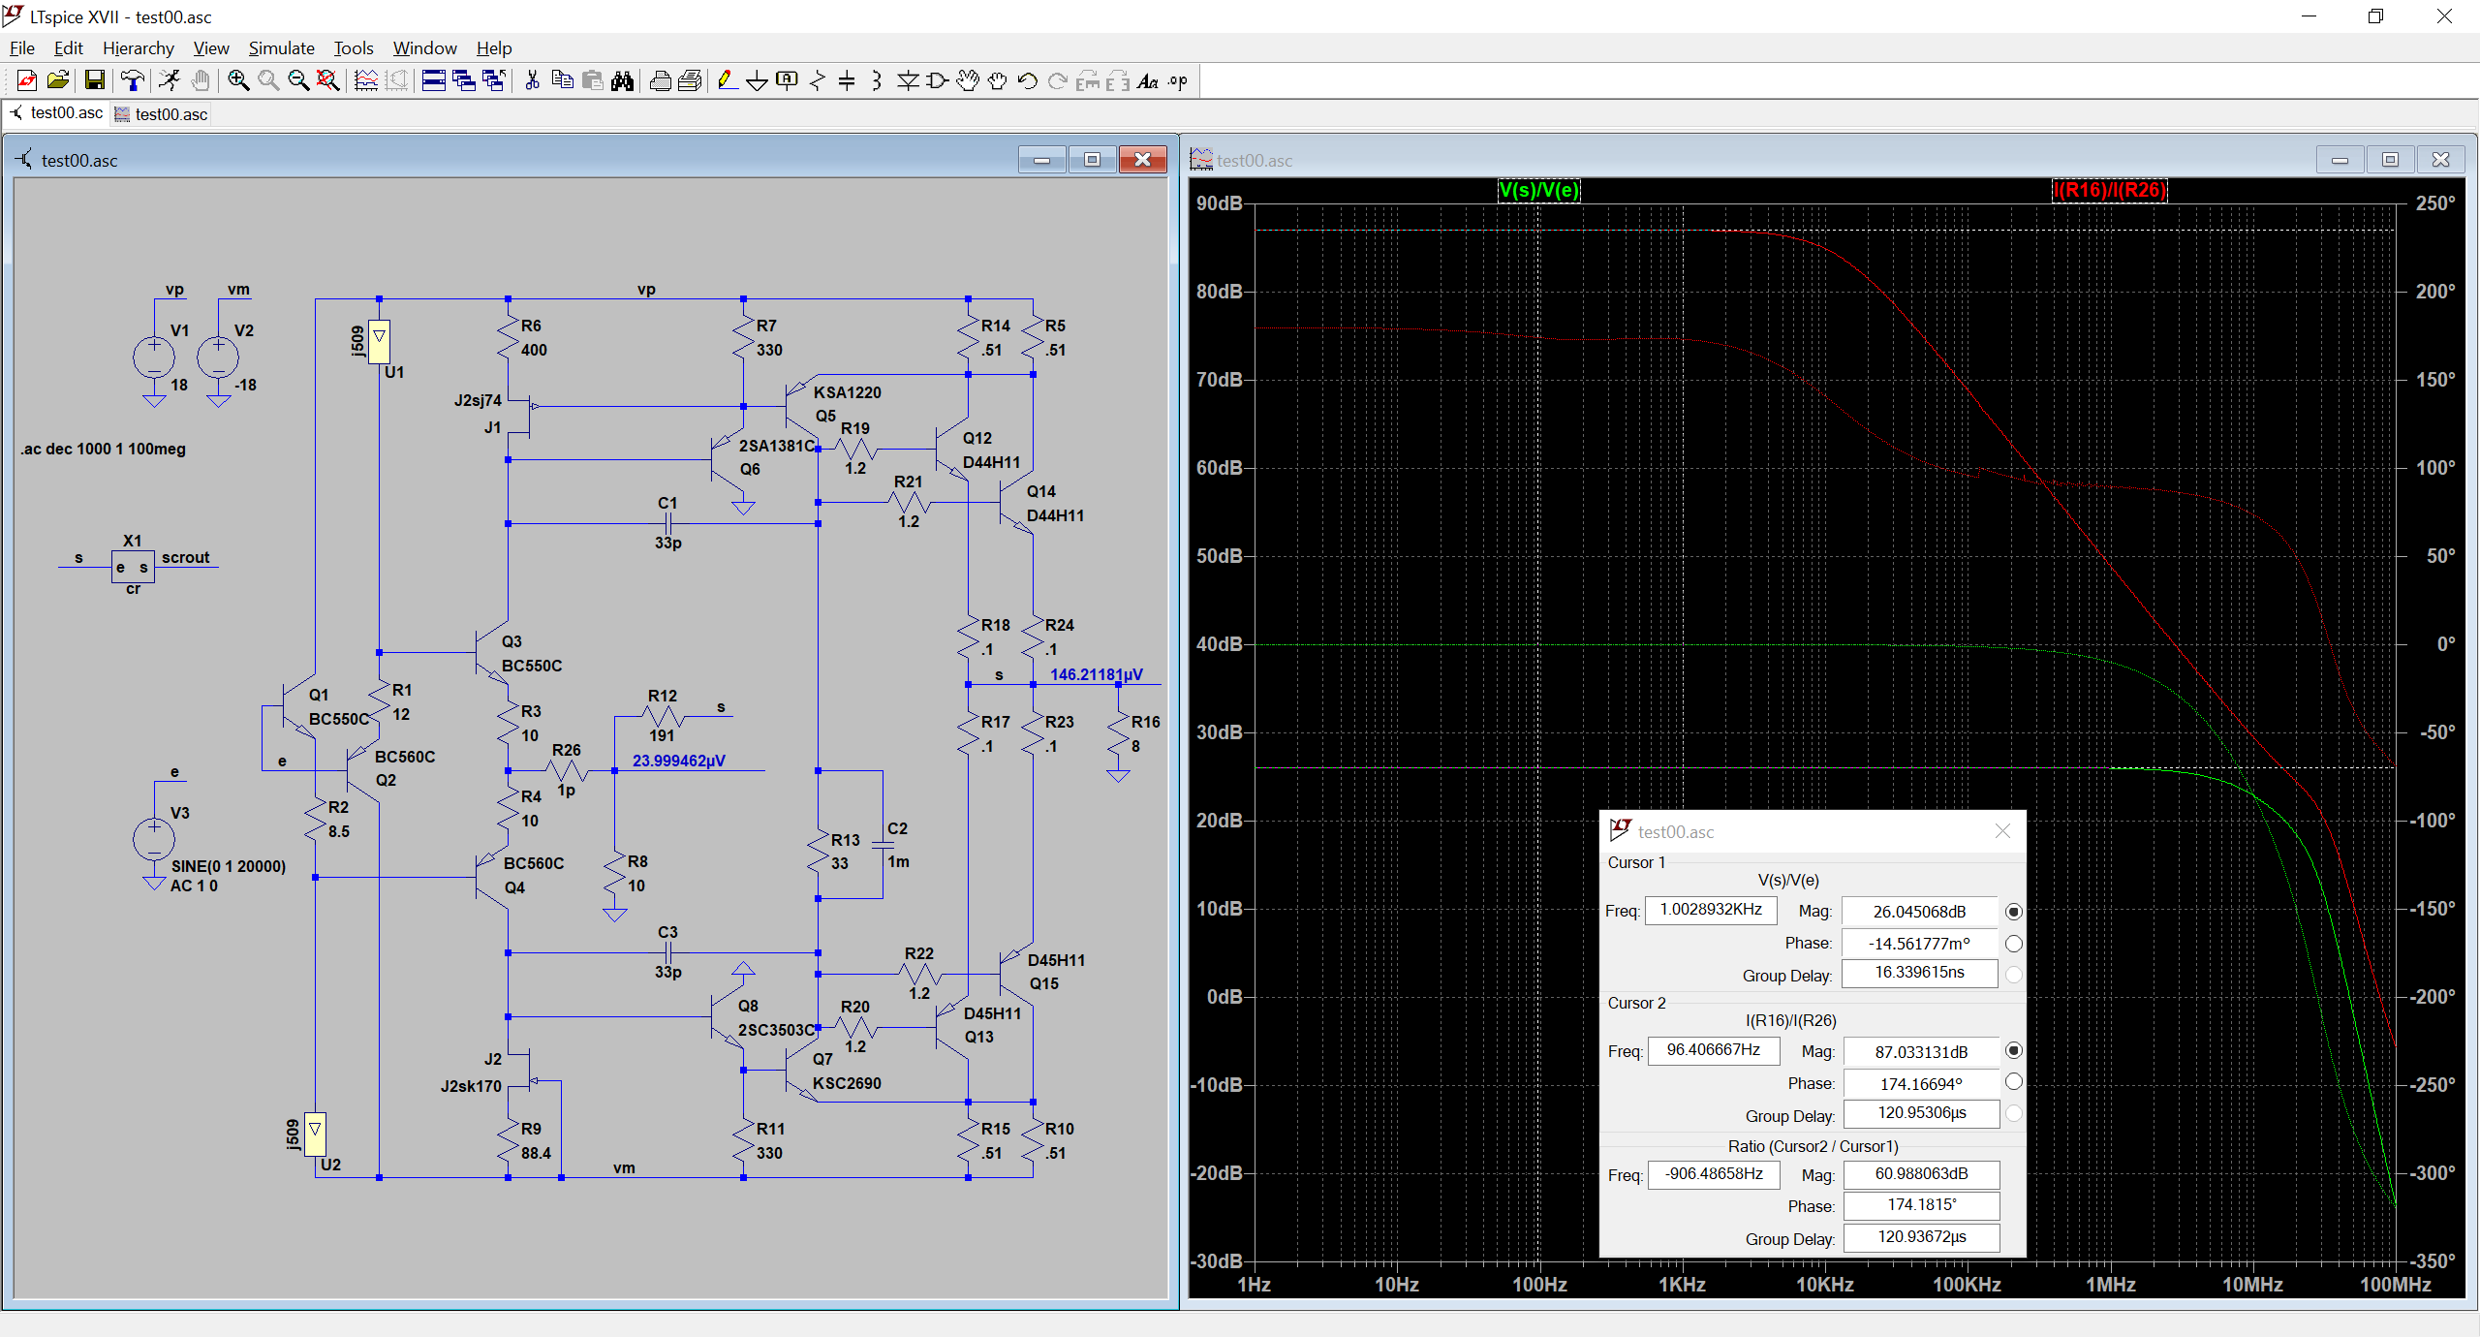Select the Inductor component tool
This screenshot has height=1337, width=2480.
click(877, 81)
